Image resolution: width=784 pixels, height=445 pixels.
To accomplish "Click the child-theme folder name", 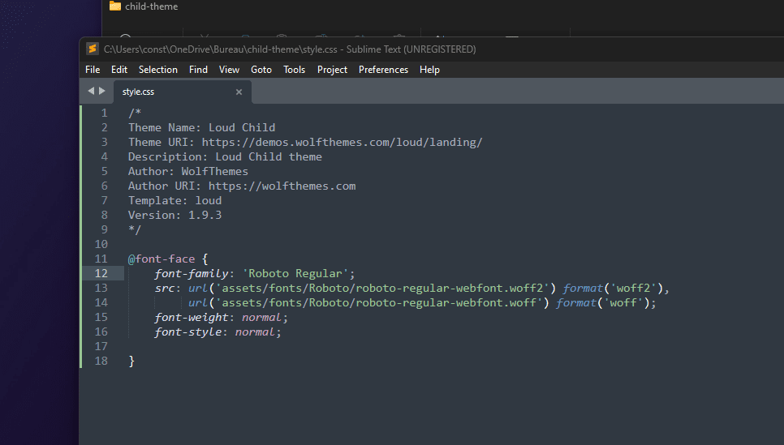I will (x=152, y=6).
